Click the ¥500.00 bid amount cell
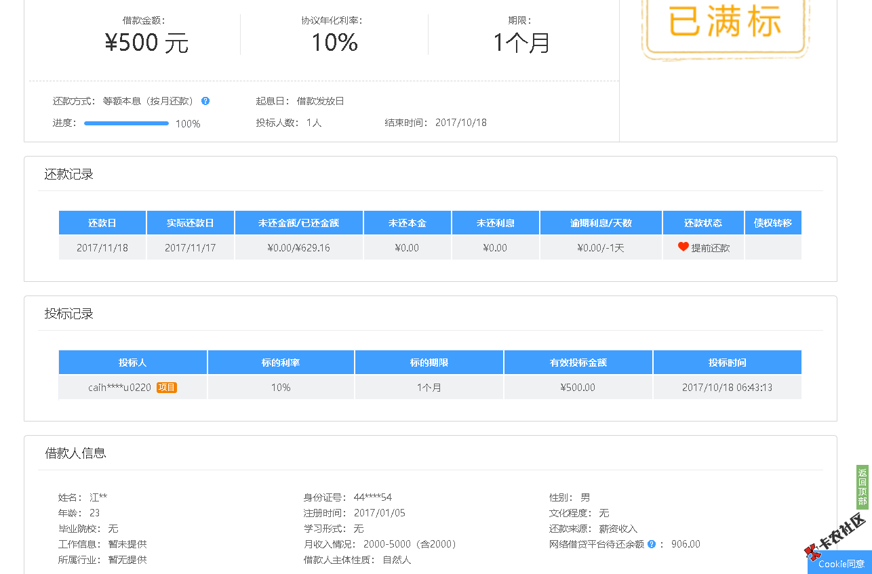Screen dimensions: 872x574 point(578,388)
